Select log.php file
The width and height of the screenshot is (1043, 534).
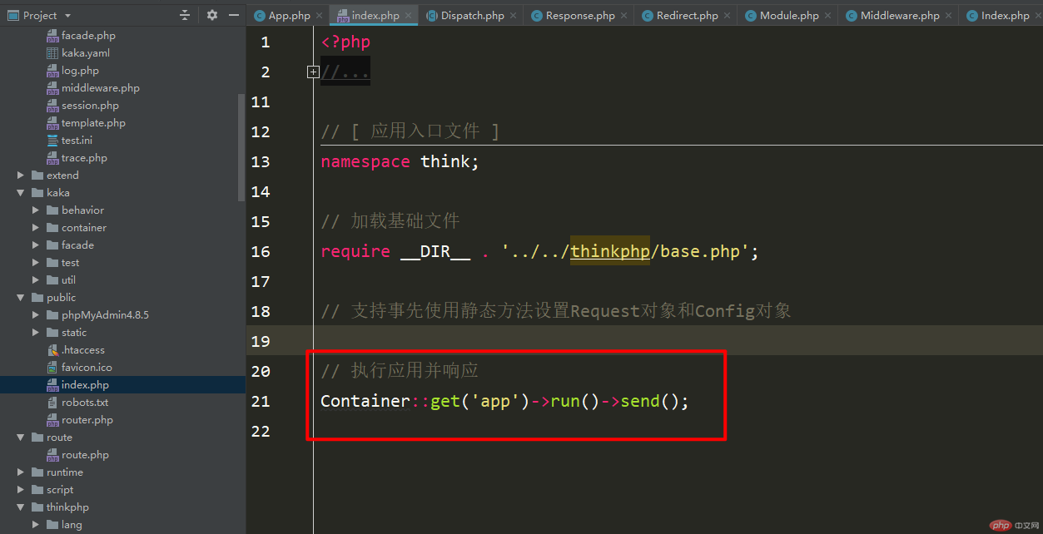click(x=80, y=71)
